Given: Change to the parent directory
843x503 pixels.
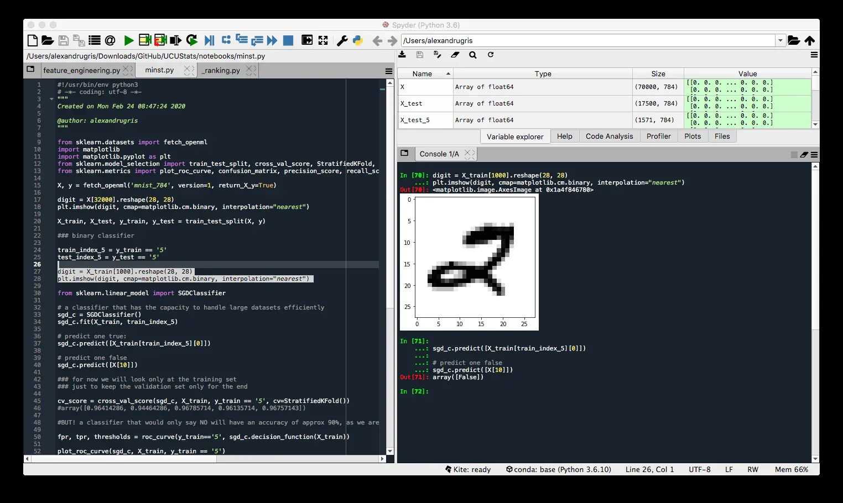Looking at the screenshot, I should [x=810, y=40].
